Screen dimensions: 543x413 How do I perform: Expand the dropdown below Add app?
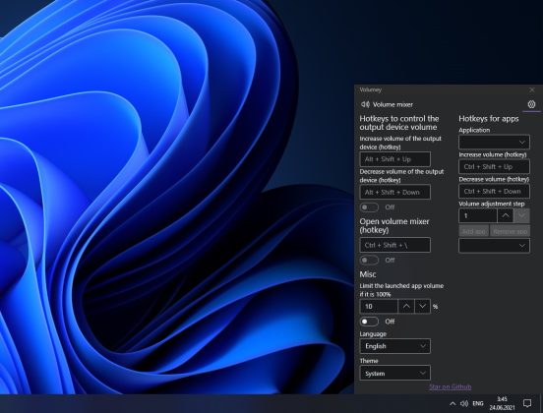[x=494, y=246]
